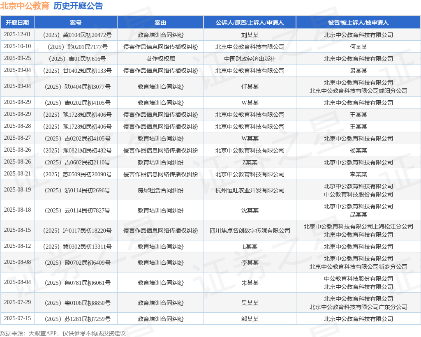Click plaintiff 中国财政经济出版社

pos(250,59)
